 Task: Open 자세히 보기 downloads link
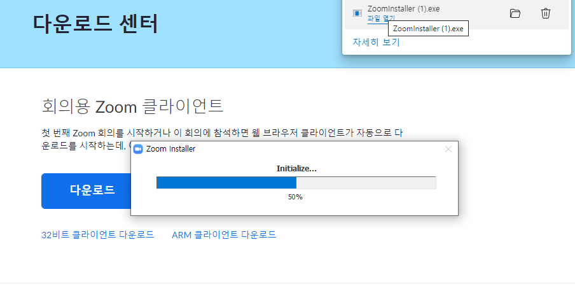tap(376, 42)
